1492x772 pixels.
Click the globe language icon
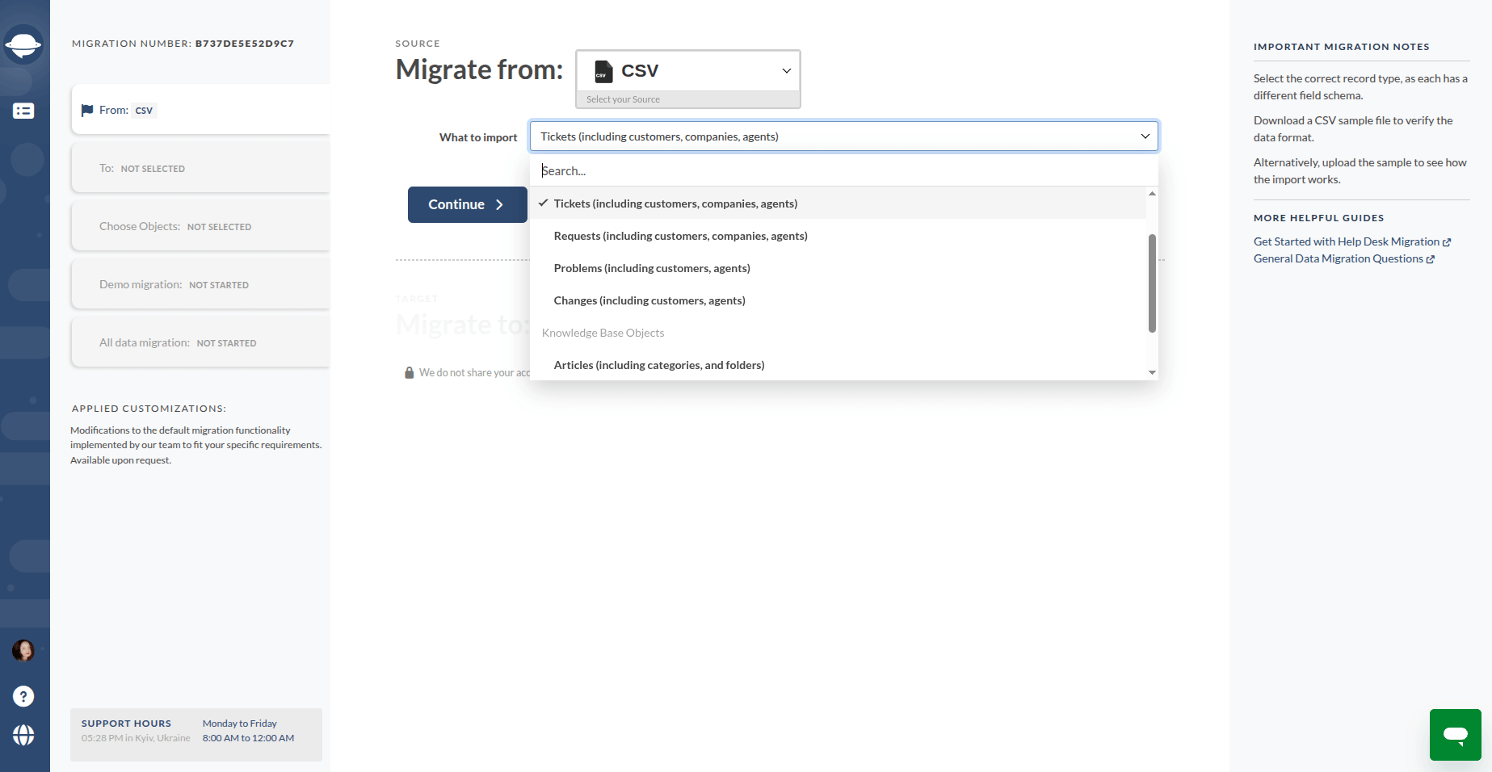point(24,736)
